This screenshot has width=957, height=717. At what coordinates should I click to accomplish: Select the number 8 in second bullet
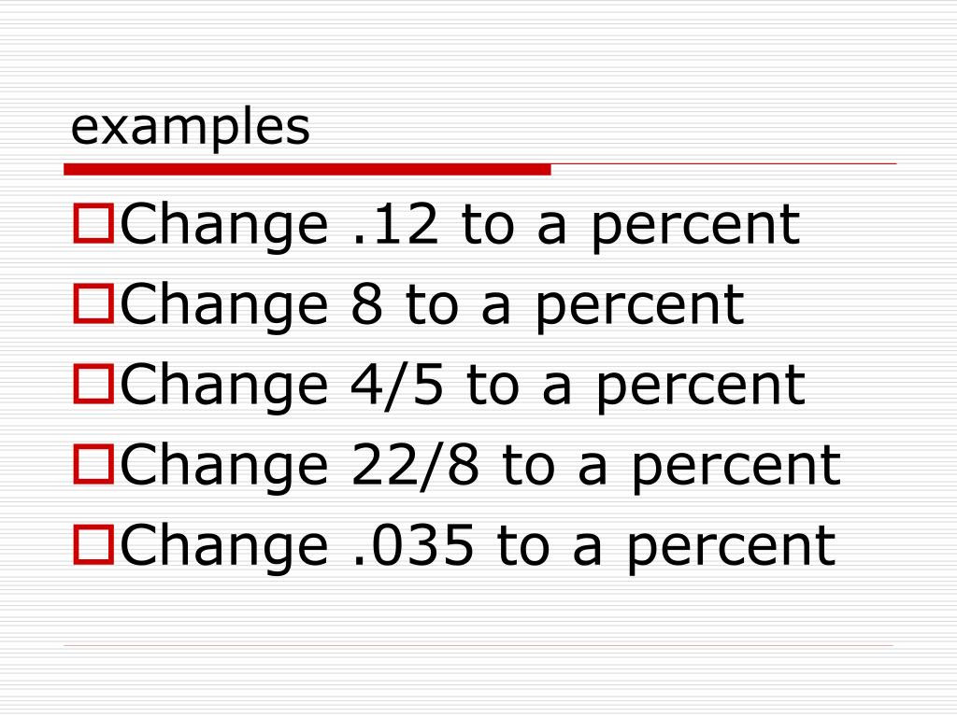click(366, 303)
